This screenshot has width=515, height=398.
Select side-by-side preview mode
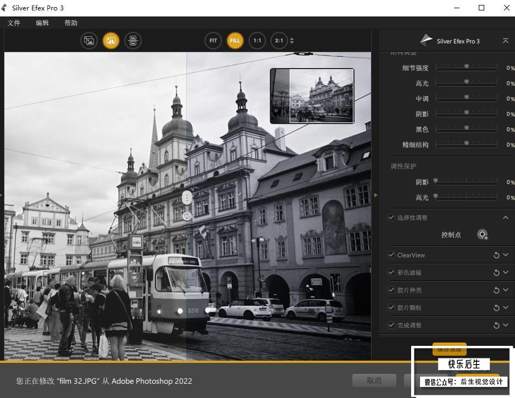133,41
